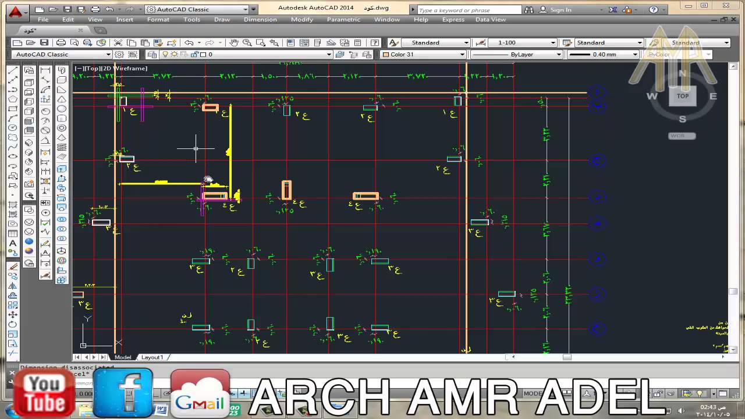Click the Dimension Style icon

(481, 42)
